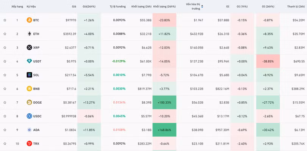This screenshot has height=151, width=307.
Task: Click the ADA Cardano coin icon
Action: [x=29, y=130]
